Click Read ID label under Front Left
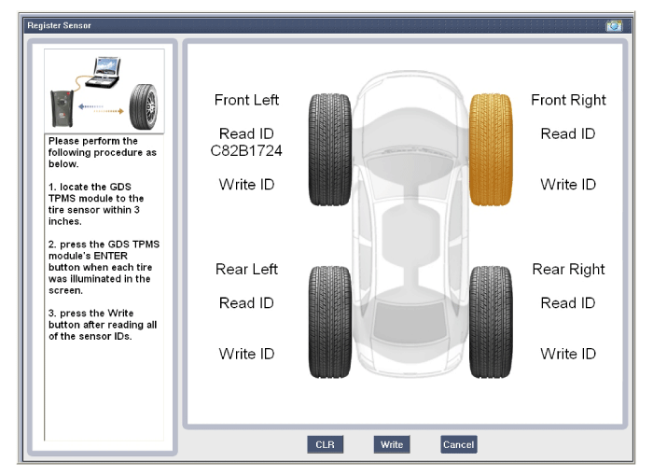 tap(246, 133)
